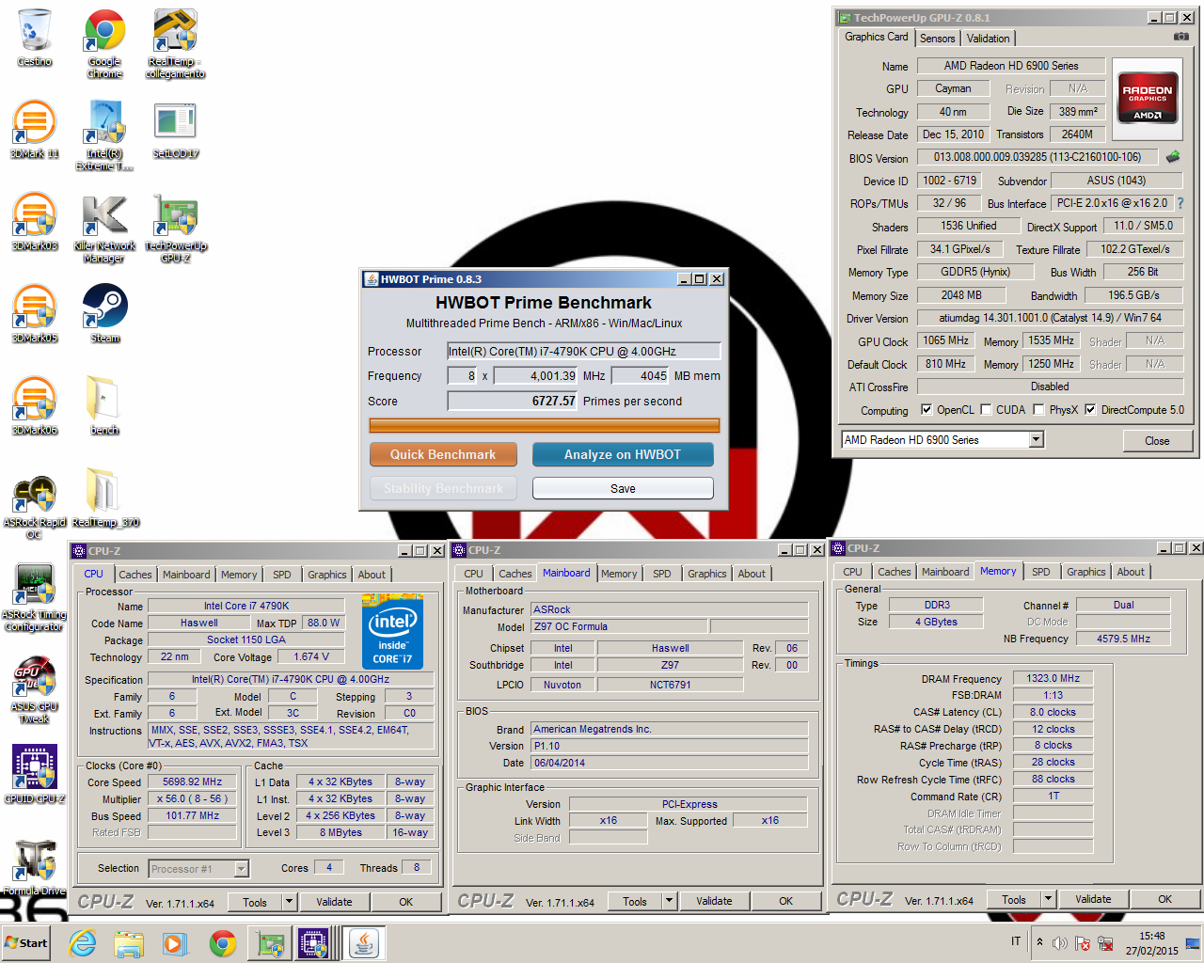This screenshot has height=963, width=1204.
Task: Open Graphics tab in CPU-Z Memory window
Action: pyautogui.click(x=1086, y=572)
